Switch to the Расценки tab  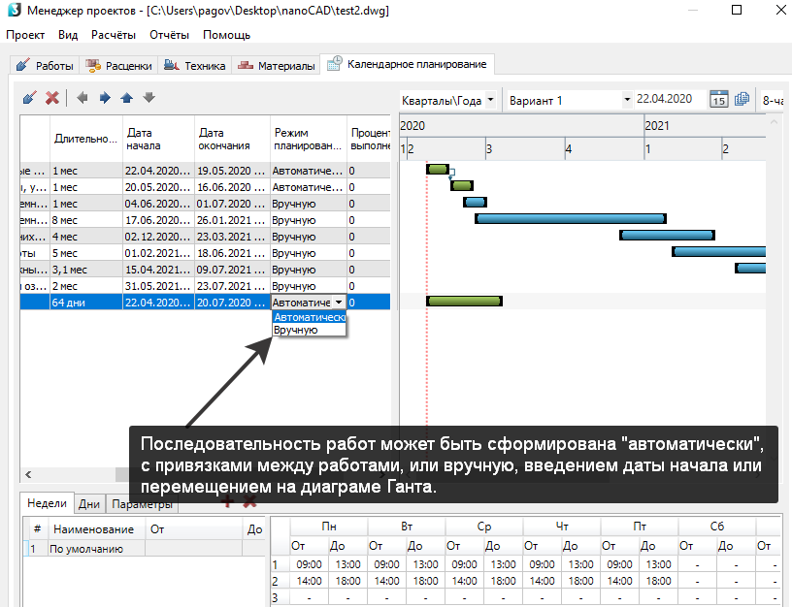click(118, 66)
